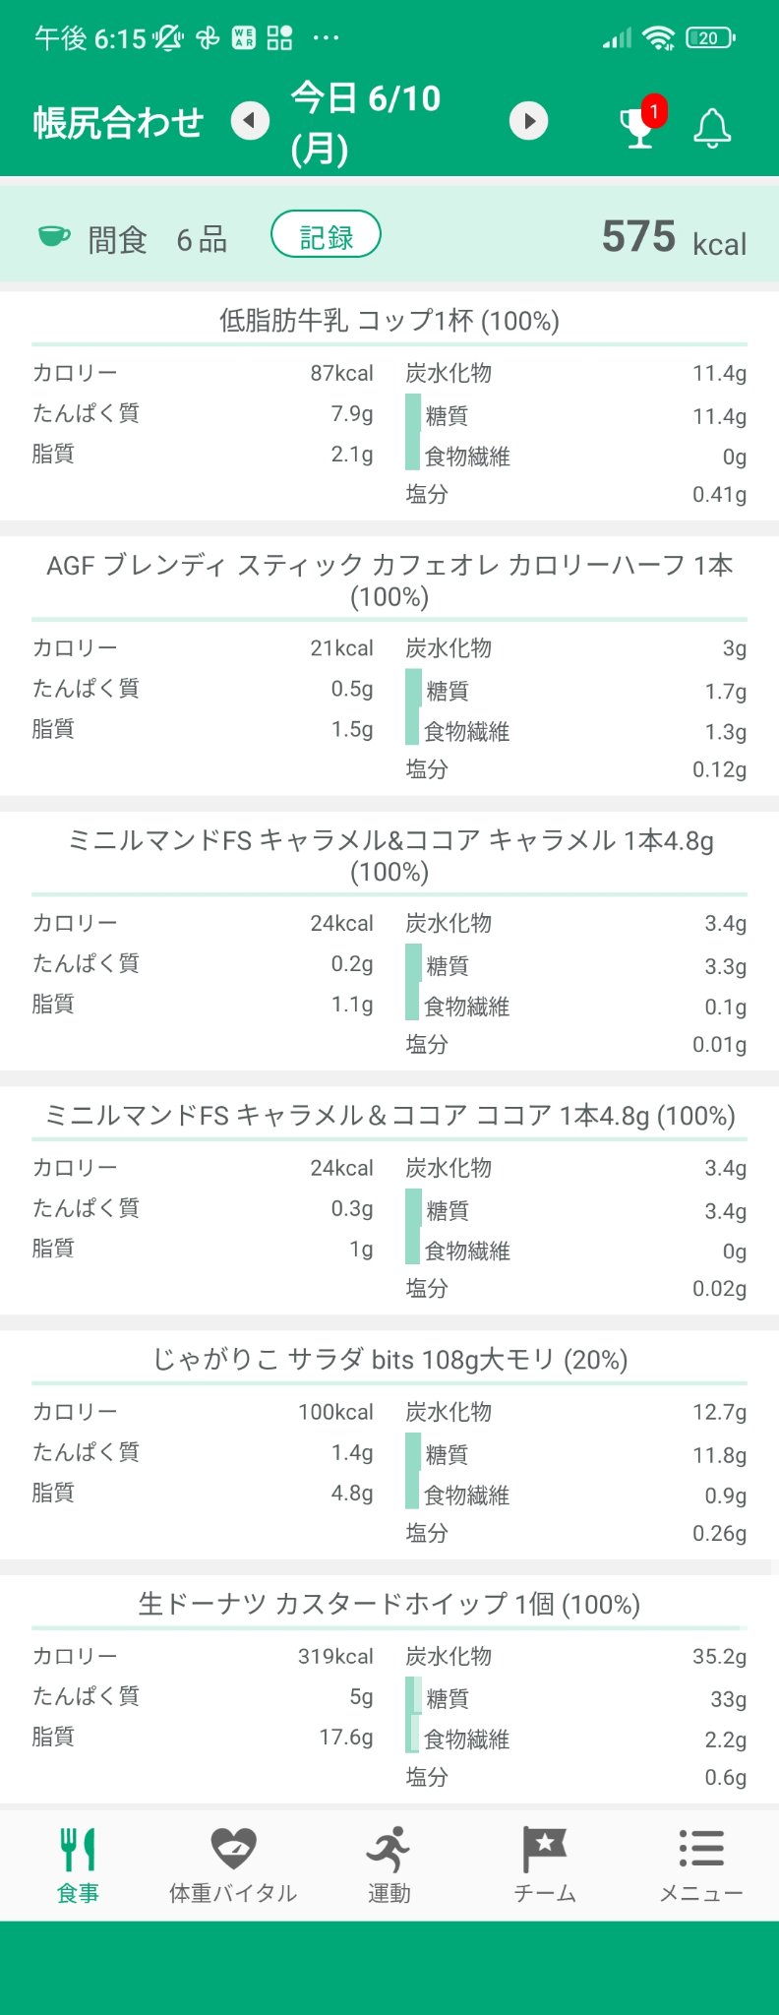Select ミニルマンドFS キャラメル 1本4.8g entry
Screen dimensions: 779x2015
pyautogui.click(x=389, y=855)
